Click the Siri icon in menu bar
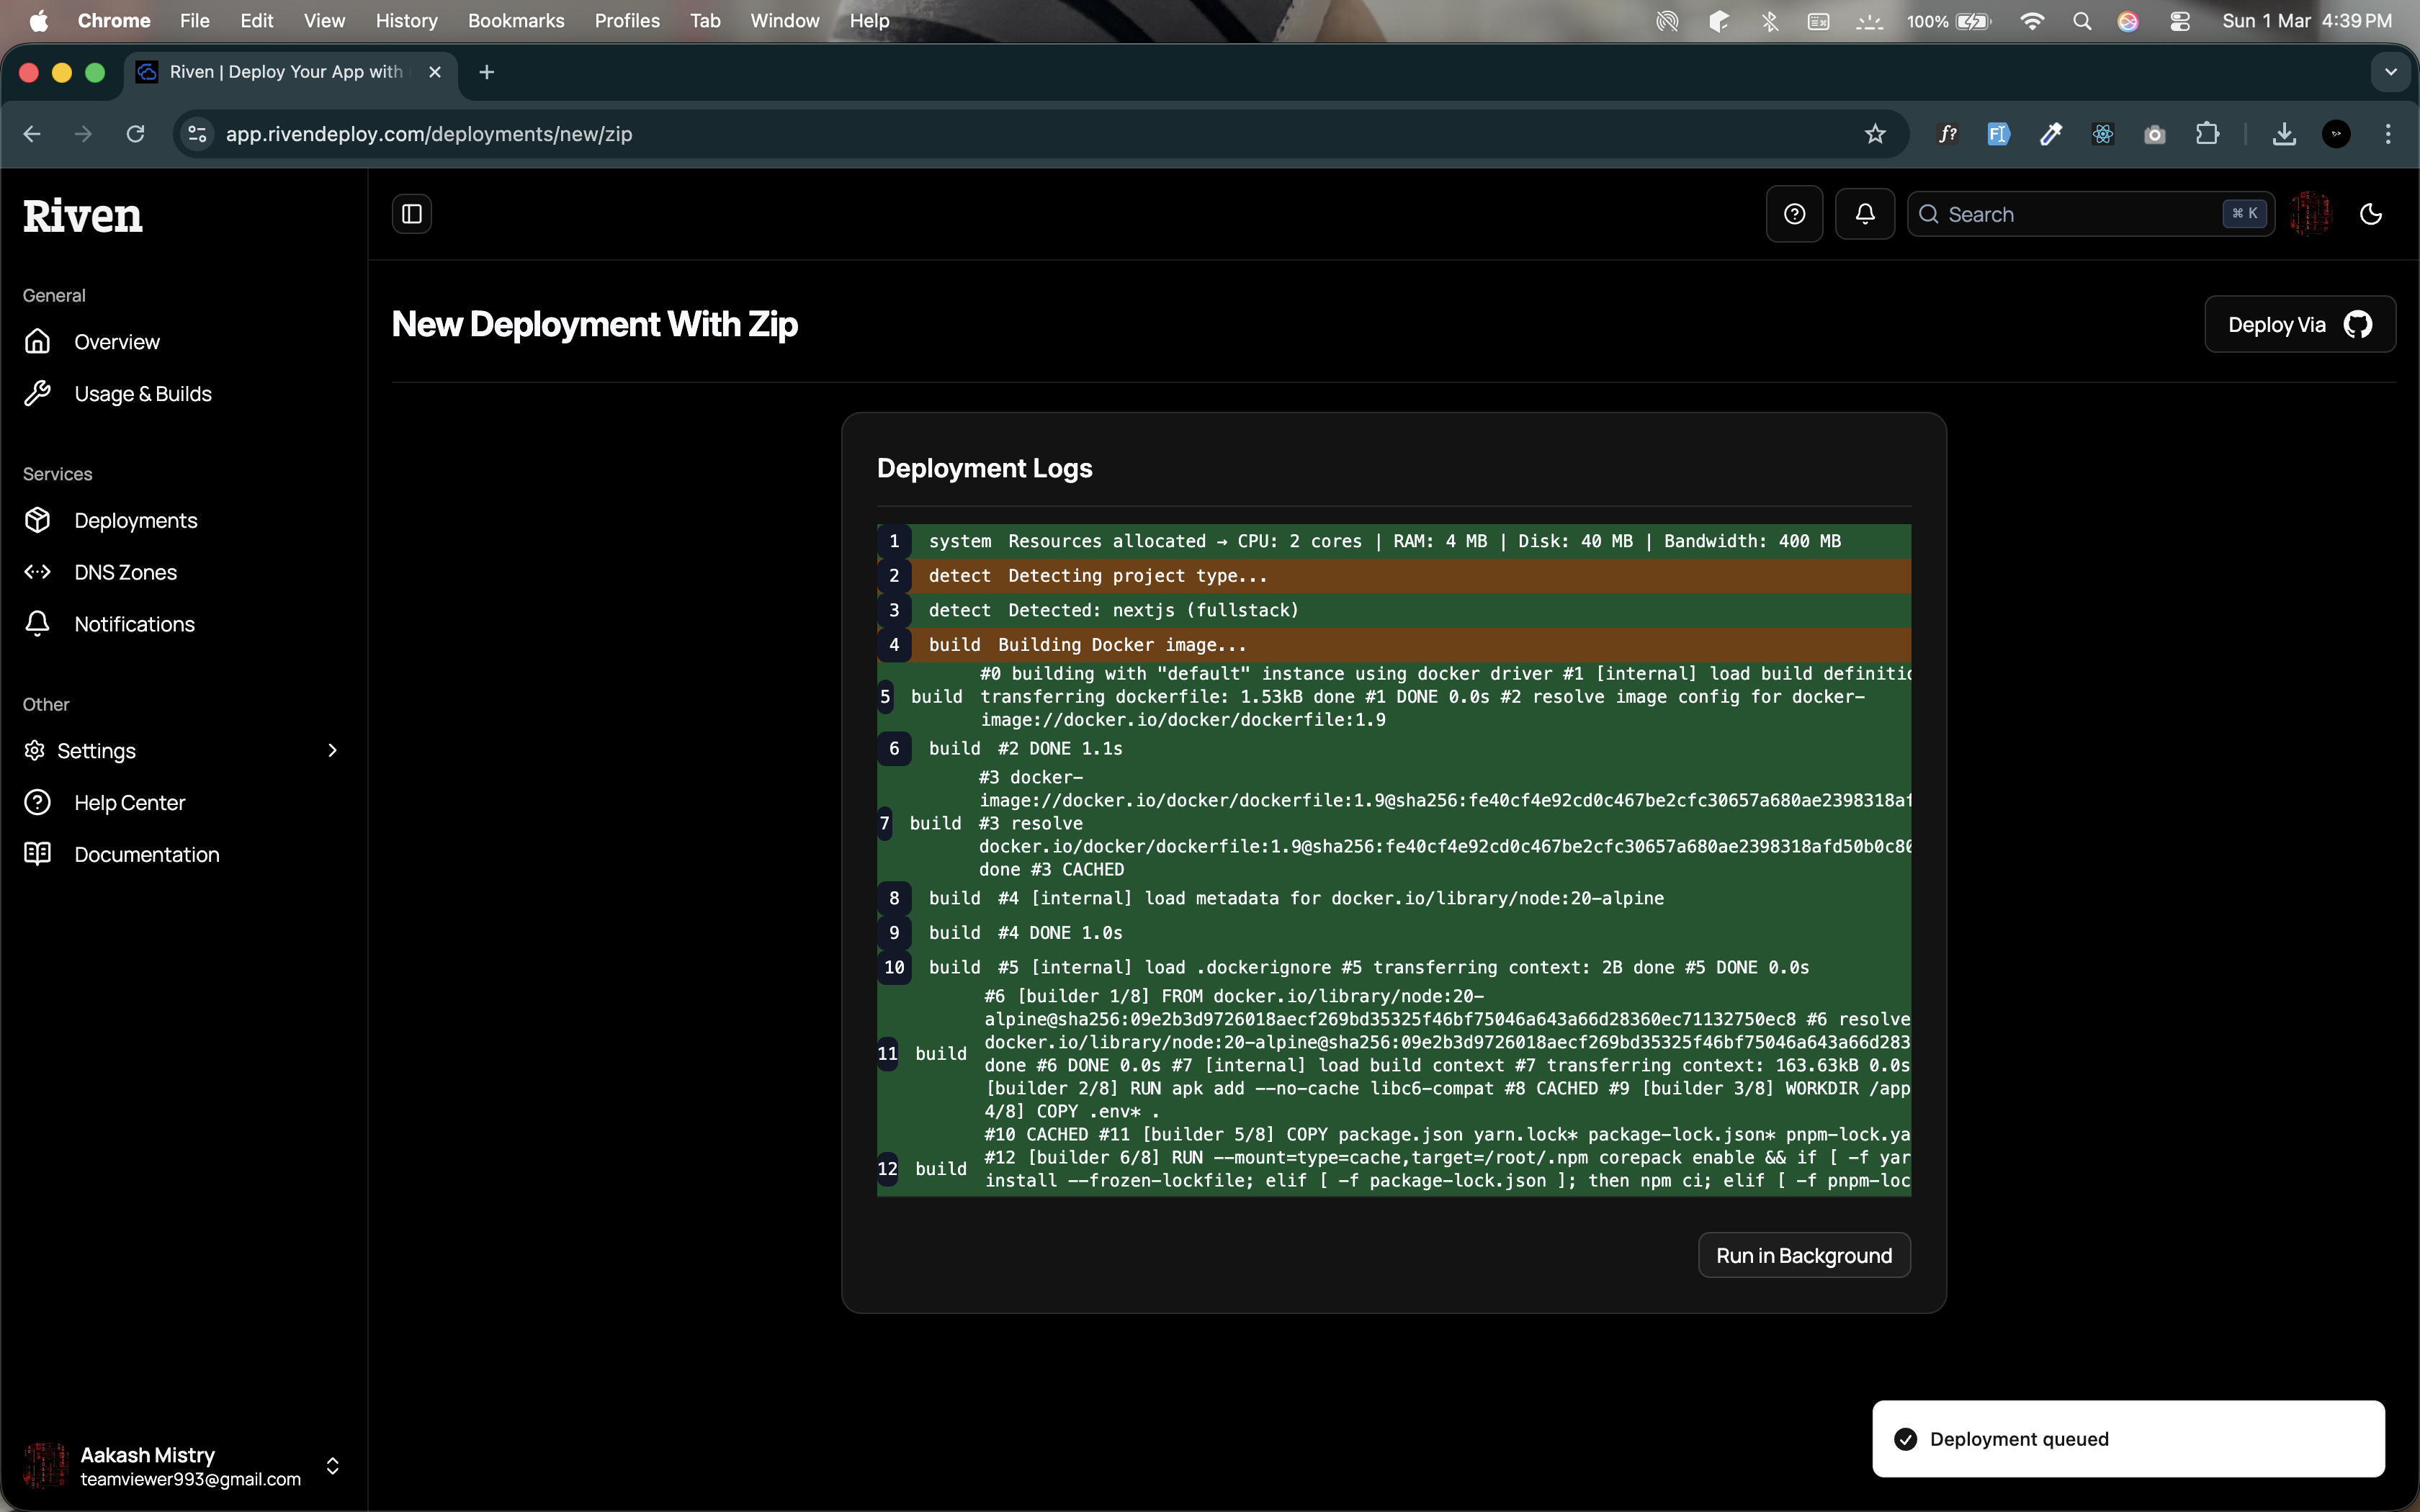Screen dimensions: 2420x1512 2128,21
